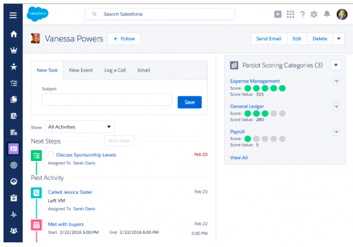Save the new task
This screenshot has width=353, height=247.
click(x=189, y=102)
